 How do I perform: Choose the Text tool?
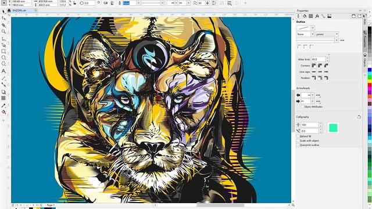tap(3, 71)
